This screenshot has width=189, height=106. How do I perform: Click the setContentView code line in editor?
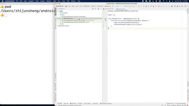pyautogui.click(x=128, y=24)
